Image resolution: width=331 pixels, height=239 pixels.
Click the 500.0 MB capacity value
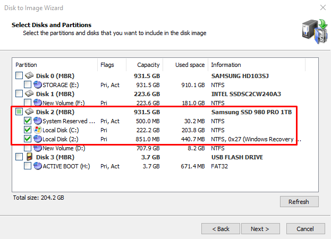coord(148,121)
